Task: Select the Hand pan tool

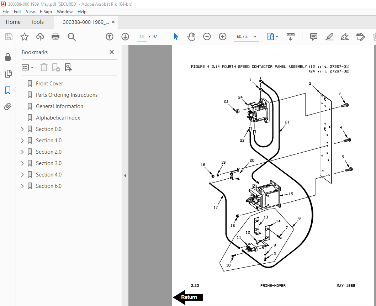Action: coord(191,37)
